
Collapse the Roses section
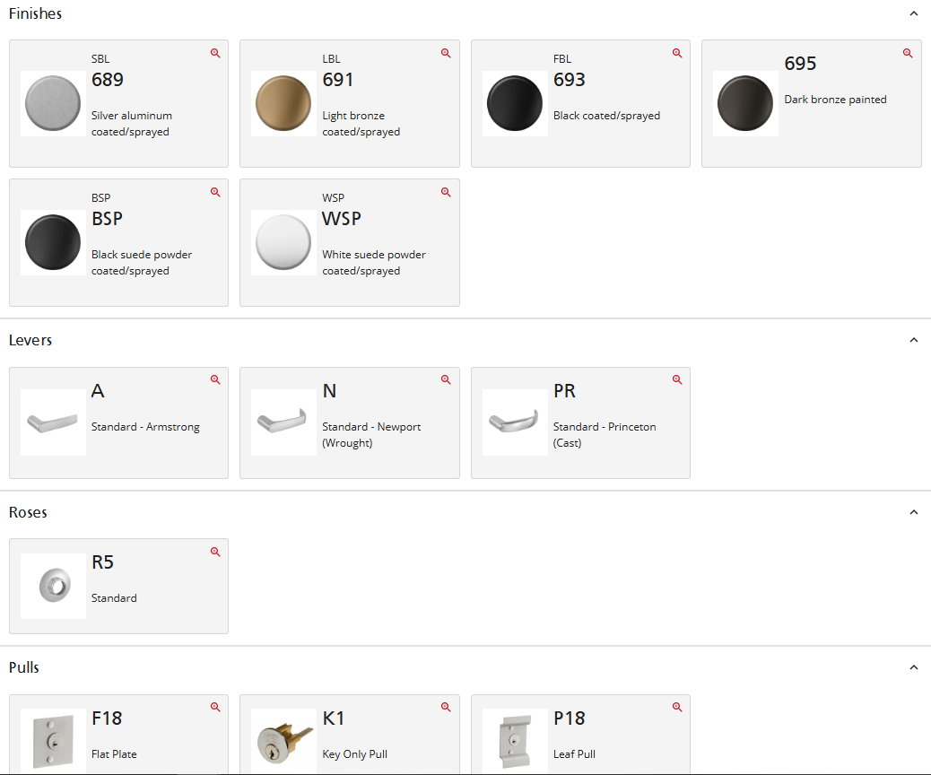[x=913, y=512]
